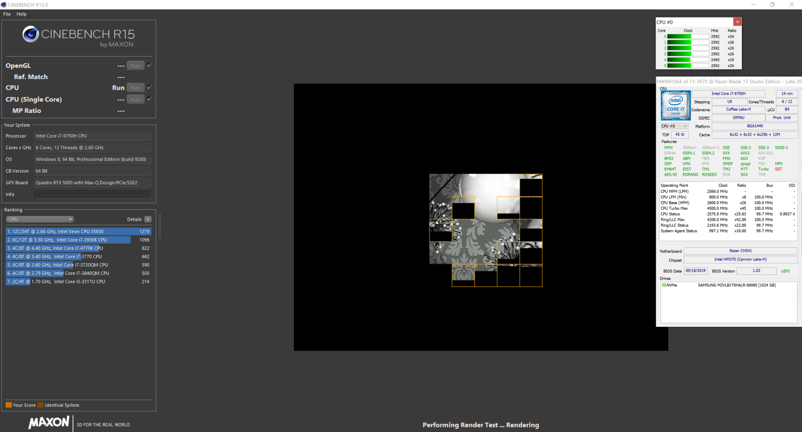Click the 45 W TDP field
The height and width of the screenshot is (432, 802).
[680, 134]
